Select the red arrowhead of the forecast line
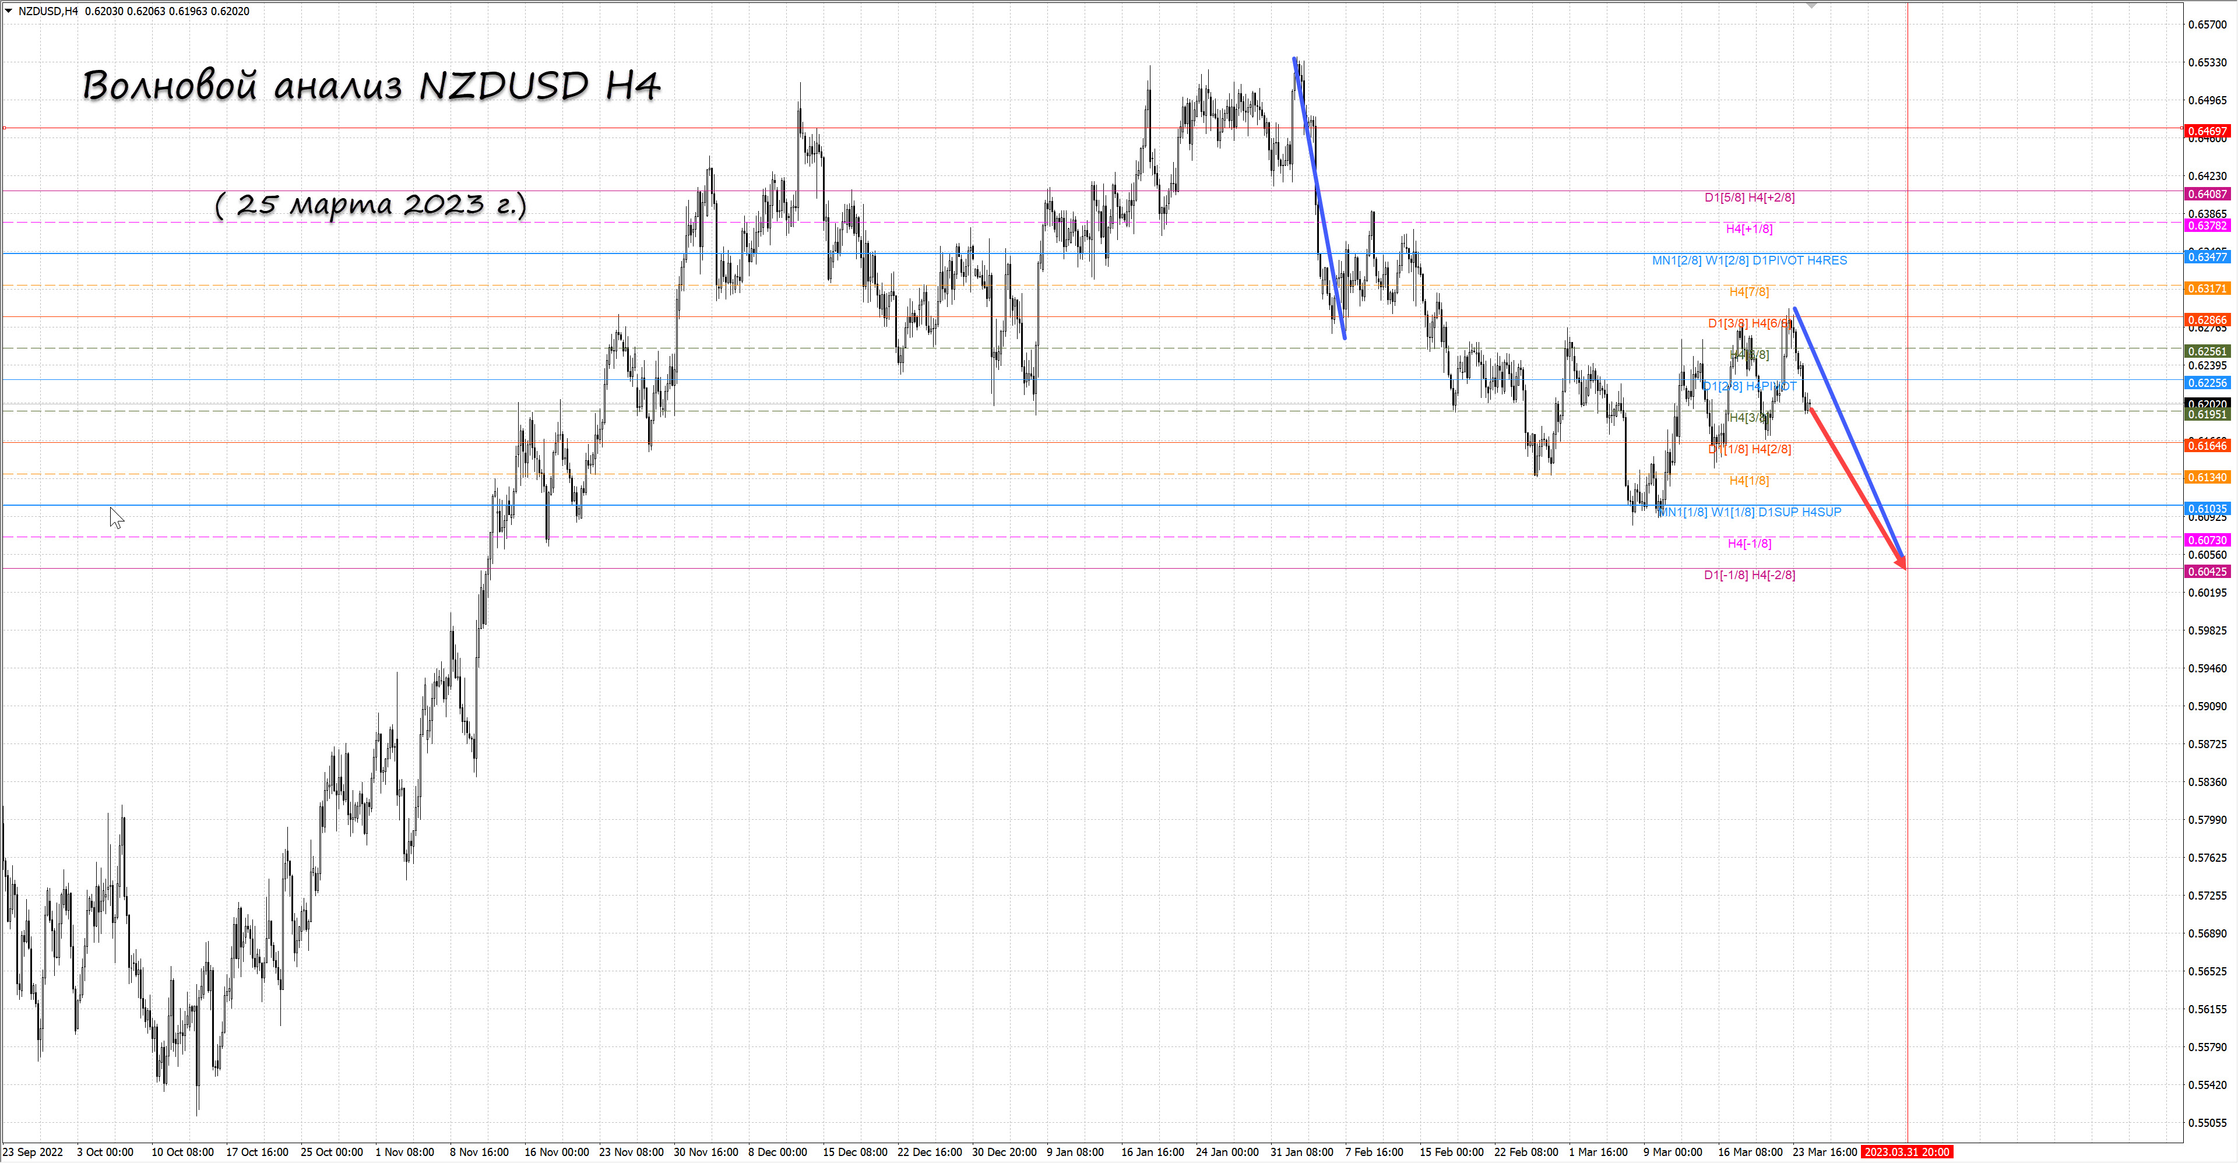Viewport: 2238px width, 1163px height. point(1900,563)
